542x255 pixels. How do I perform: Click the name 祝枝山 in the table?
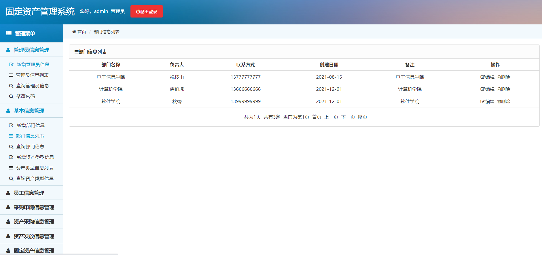click(177, 77)
